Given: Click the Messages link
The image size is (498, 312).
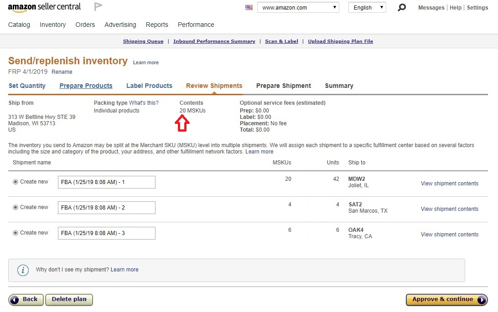Looking at the screenshot, I should 431,8.
